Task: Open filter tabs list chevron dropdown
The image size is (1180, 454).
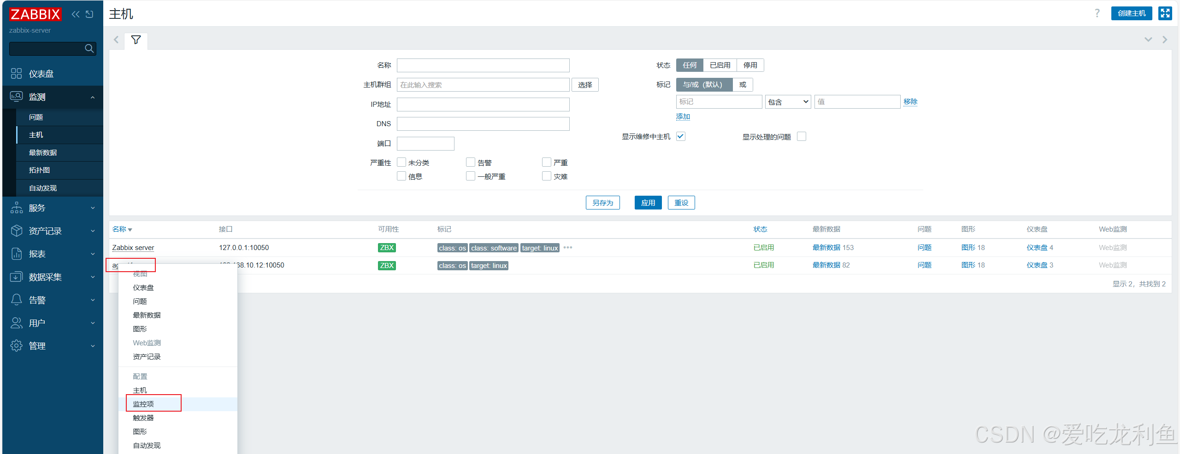Action: pos(1148,40)
